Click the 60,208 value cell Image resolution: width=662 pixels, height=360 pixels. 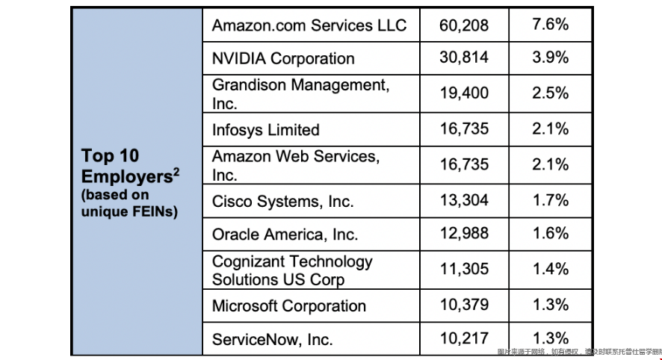point(464,25)
